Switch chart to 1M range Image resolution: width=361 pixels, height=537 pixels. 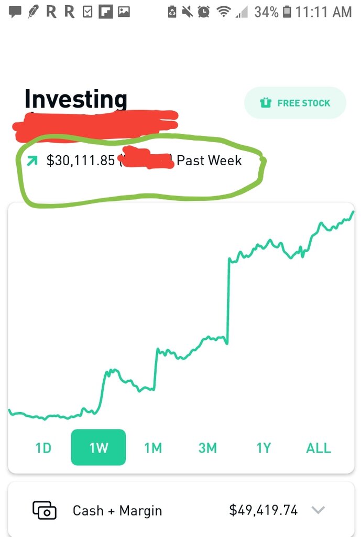pyautogui.click(x=153, y=448)
